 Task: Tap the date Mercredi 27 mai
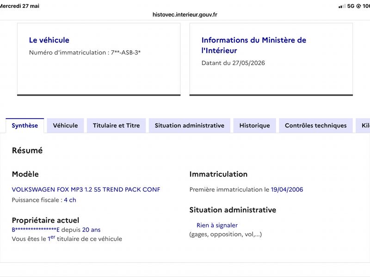tap(19, 6)
